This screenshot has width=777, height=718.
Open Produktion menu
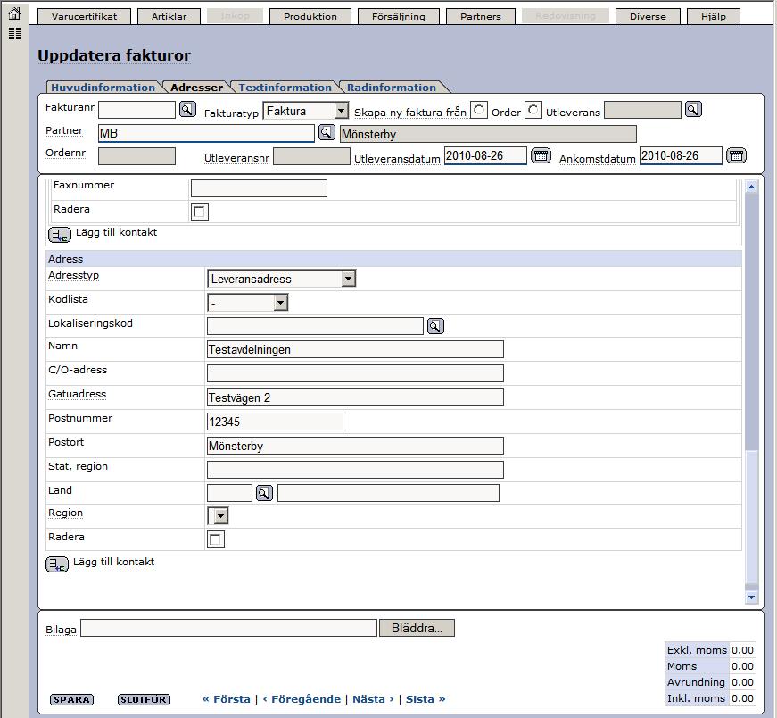(x=310, y=16)
